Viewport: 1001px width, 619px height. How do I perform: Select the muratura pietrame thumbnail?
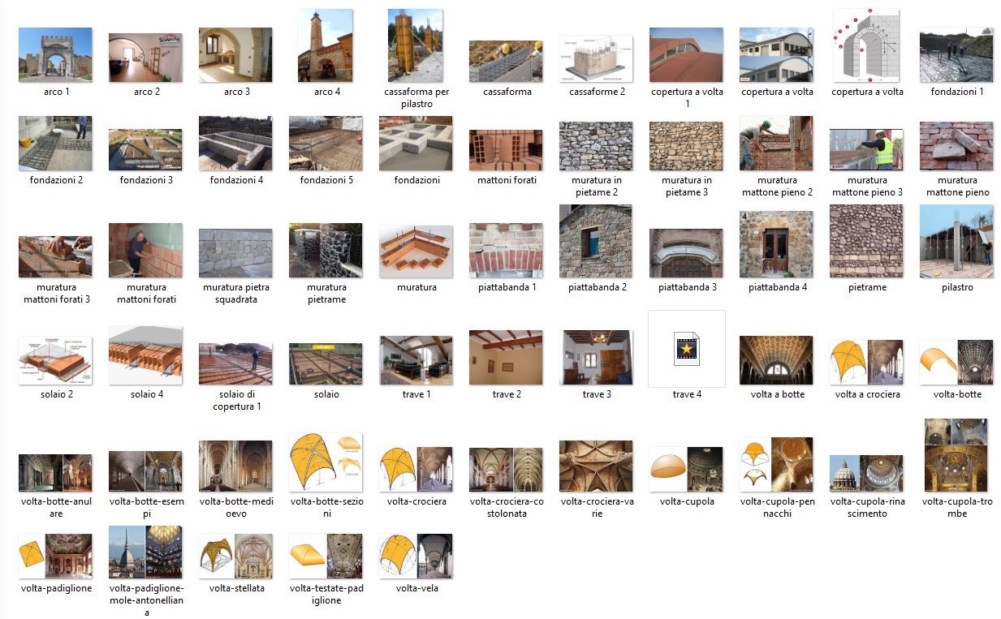point(326,251)
